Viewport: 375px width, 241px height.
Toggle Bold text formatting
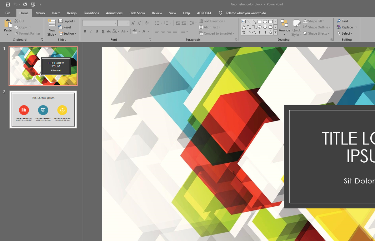click(85, 31)
